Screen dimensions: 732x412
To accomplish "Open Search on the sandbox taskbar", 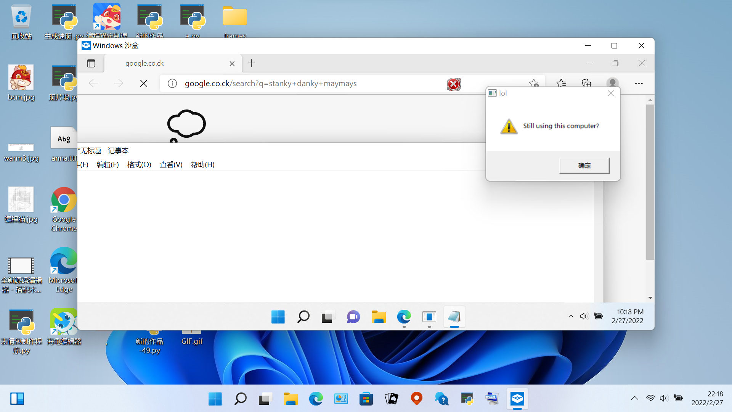I will pos(303,317).
